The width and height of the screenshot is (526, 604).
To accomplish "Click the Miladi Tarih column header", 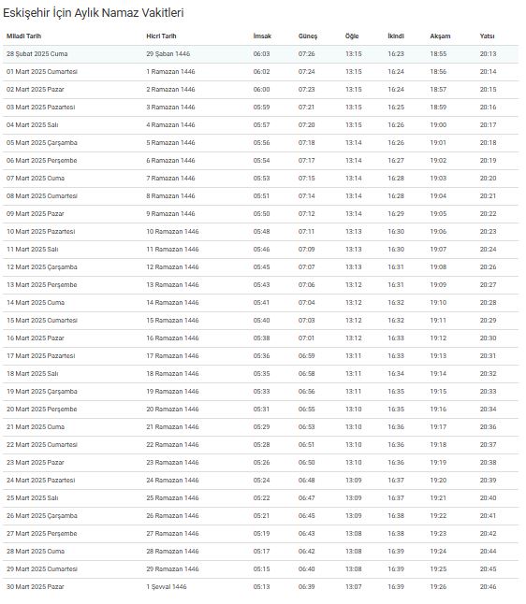I will pos(23,36).
